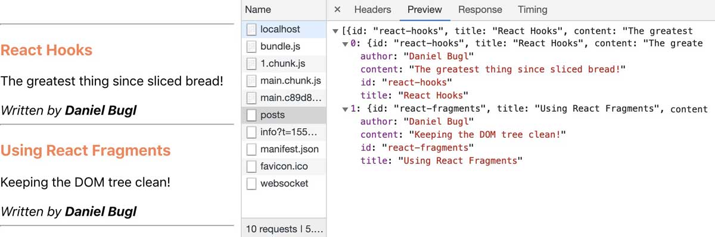The image size is (715, 237).
Task: Click the icon beside websocket request
Action: pos(251,184)
